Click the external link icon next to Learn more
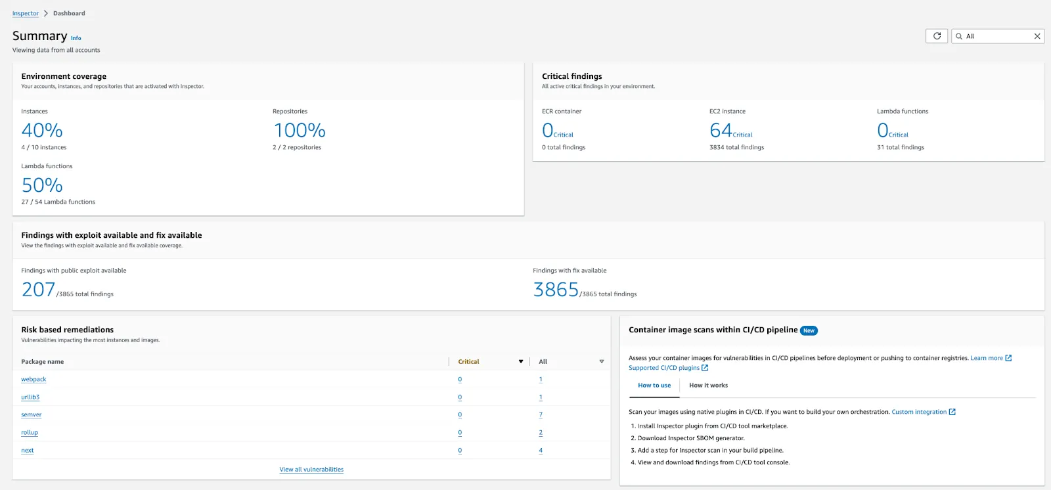Viewport: 1051px width, 490px height. coord(1008,358)
